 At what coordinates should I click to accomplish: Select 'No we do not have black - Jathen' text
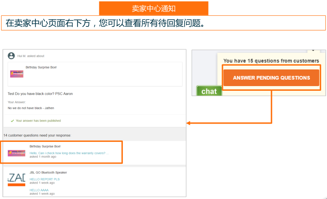tap(31, 108)
